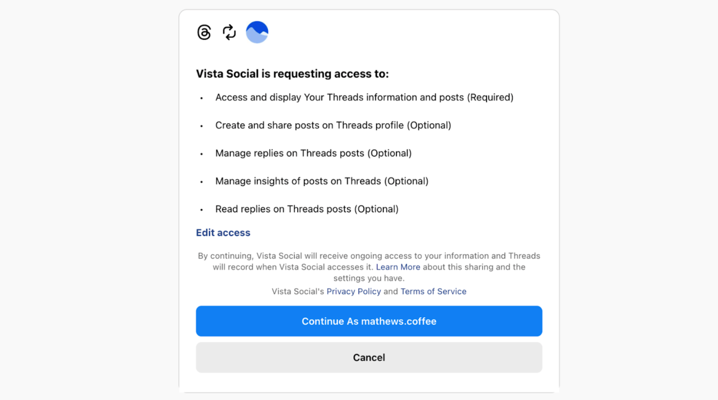Click the Create and share posts permission

[x=333, y=125]
